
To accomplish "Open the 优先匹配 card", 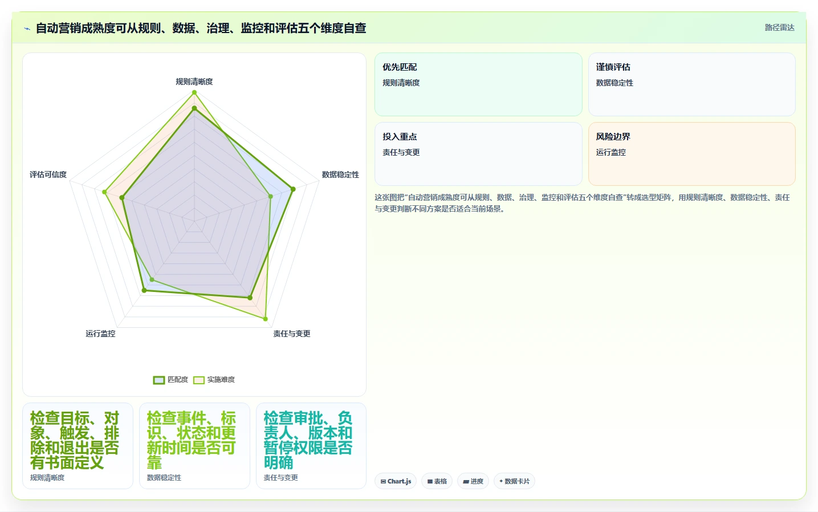I will tap(478, 84).
